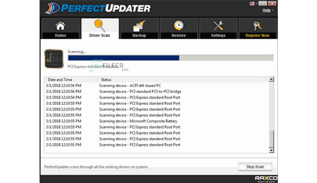Select the Microsoft Composite Battery row
The height and width of the screenshot is (183, 317).
157,121
